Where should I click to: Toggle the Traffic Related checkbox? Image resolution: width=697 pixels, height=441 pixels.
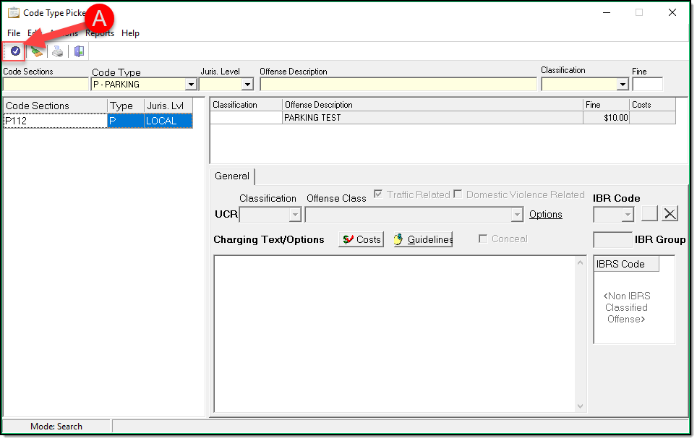[379, 194]
